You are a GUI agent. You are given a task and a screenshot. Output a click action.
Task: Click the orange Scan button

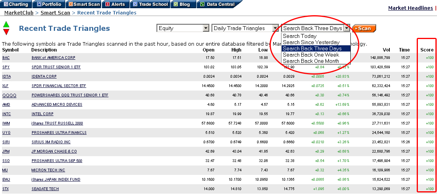364,28
